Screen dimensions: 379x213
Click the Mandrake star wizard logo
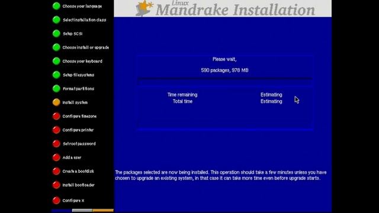point(144,8)
